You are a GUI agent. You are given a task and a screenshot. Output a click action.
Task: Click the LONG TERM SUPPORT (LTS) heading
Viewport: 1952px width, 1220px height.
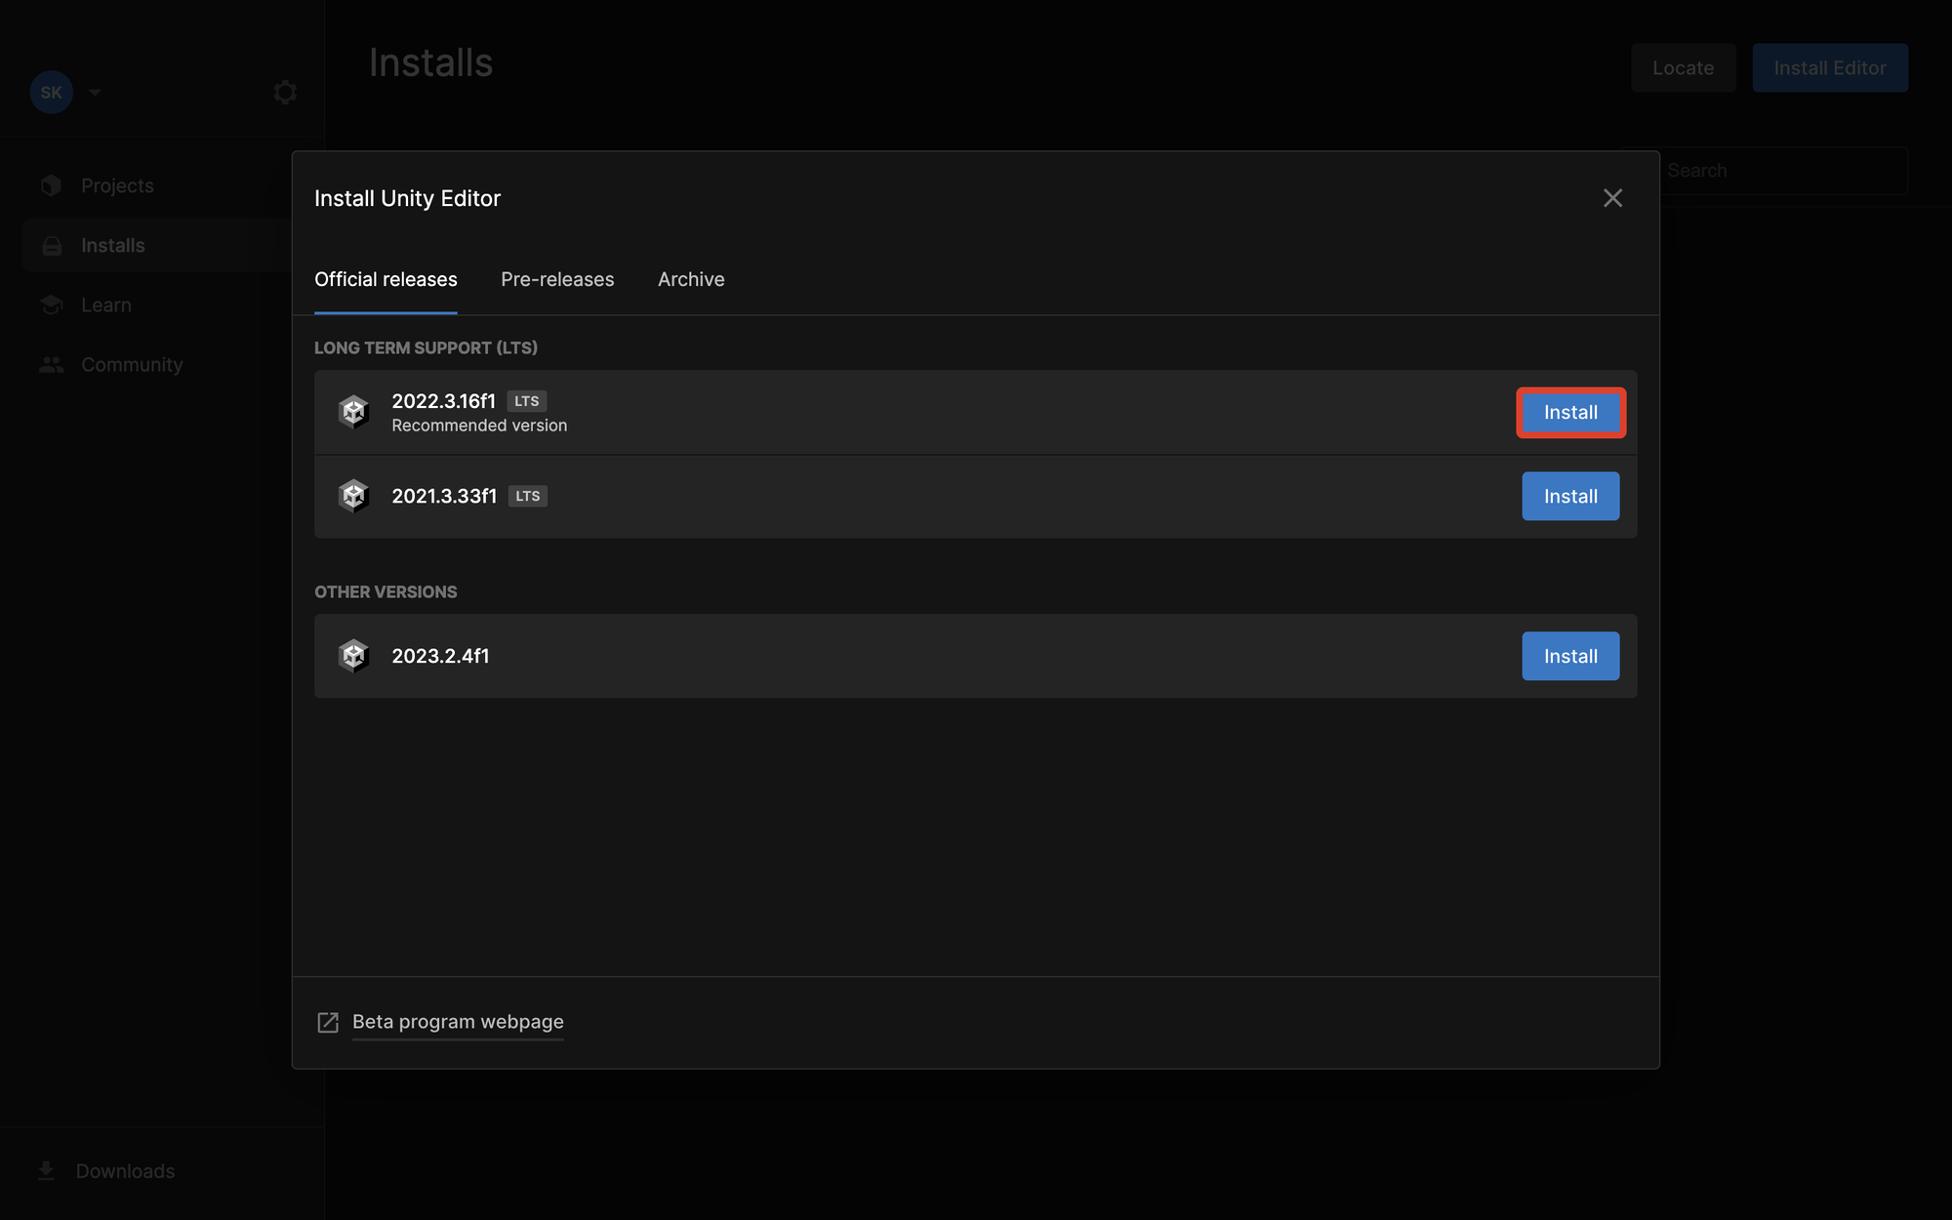tap(426, 347)
